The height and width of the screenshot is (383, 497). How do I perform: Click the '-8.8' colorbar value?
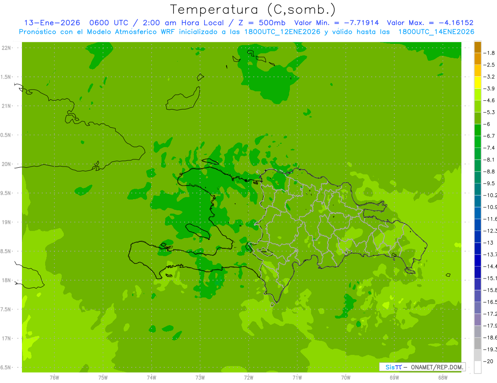(x=490, y=171)
